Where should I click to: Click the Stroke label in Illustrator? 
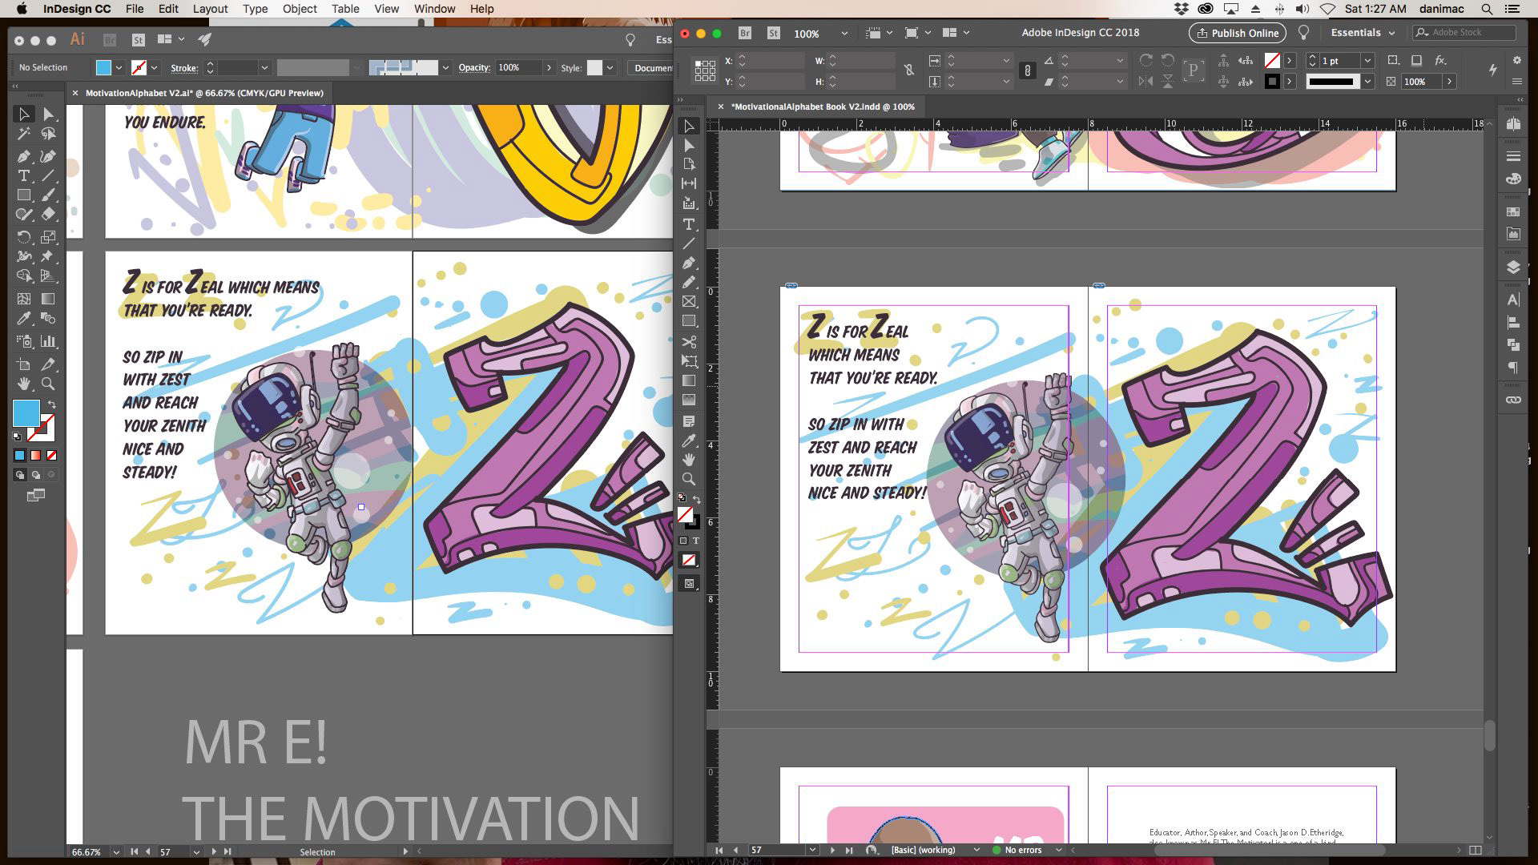(x=184, y=68)
